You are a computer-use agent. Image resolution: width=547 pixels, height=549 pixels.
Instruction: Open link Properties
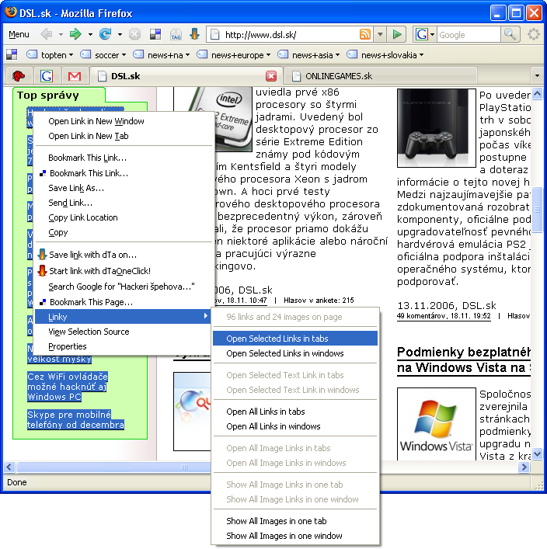tap(124, 346)
